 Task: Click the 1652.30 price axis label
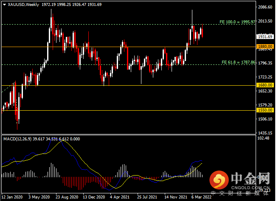coord(265,91)
